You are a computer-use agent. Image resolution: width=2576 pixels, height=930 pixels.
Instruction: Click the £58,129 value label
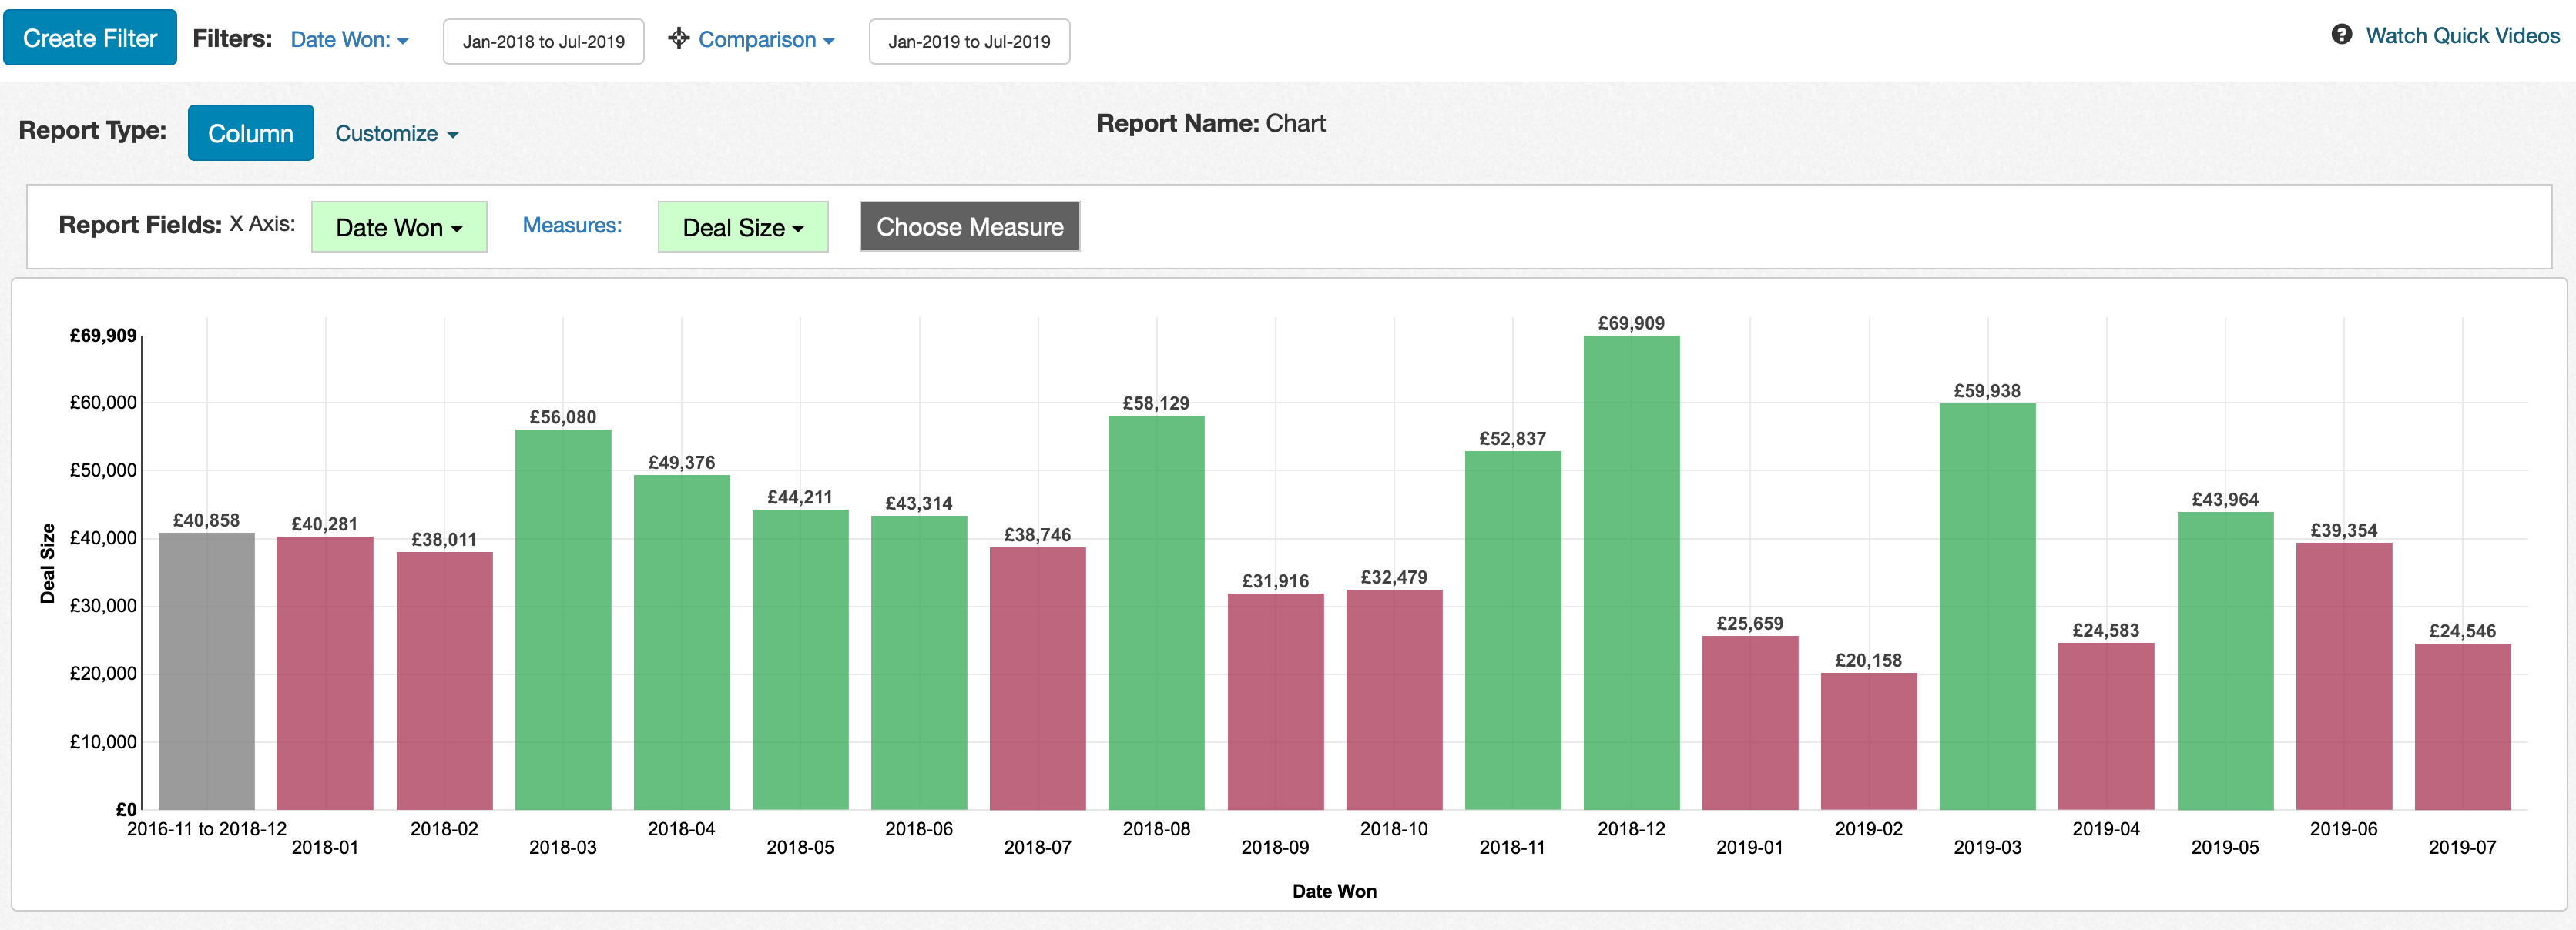point(1156,403)
